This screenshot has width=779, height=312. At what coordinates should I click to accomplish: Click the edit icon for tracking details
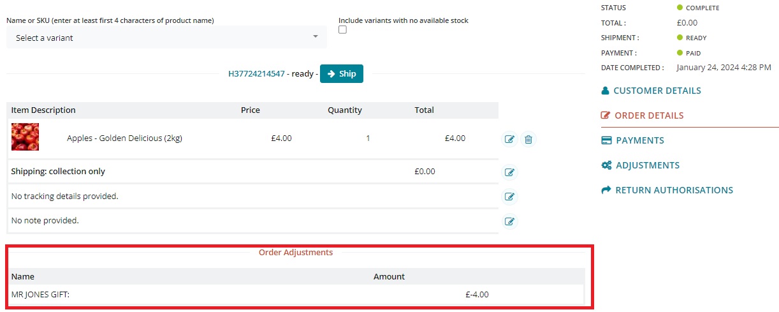(509, 197)
